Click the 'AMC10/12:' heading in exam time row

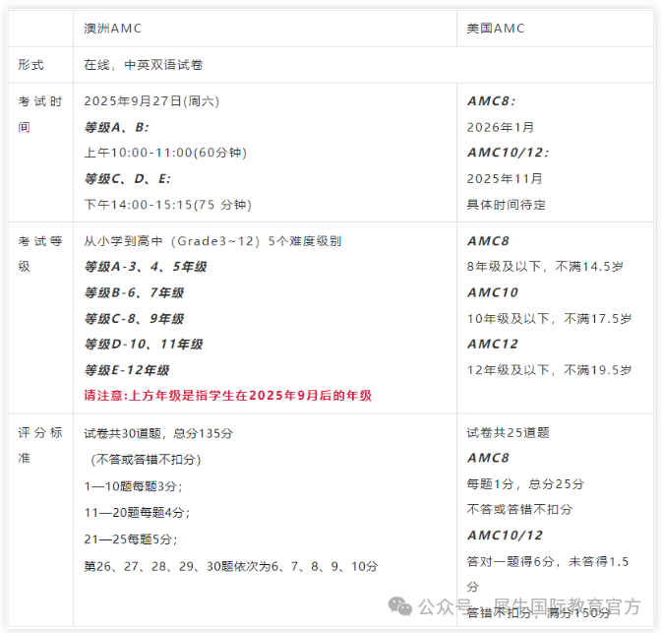(x=508, y=153)
